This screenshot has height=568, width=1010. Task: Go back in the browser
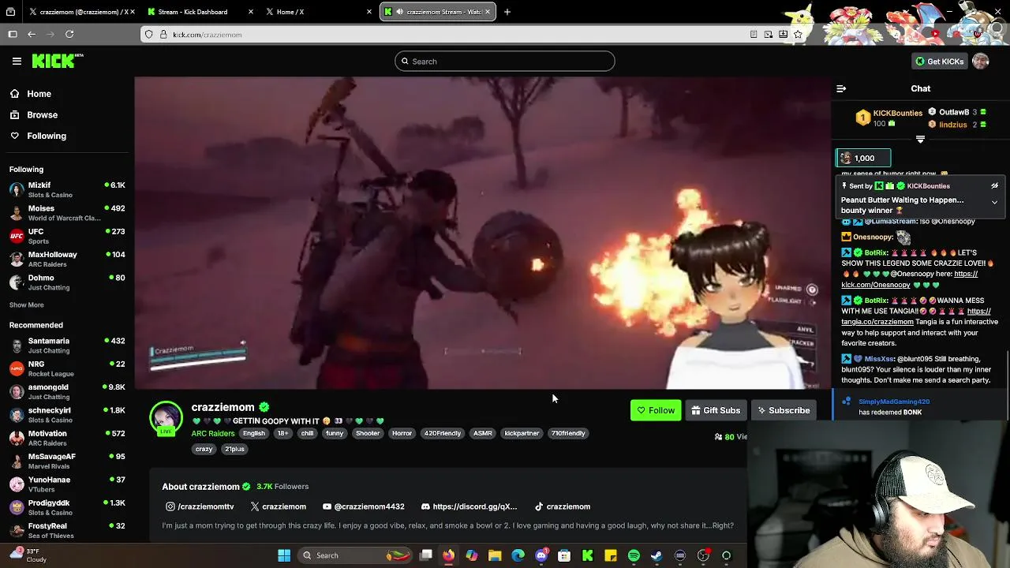(x=32, y=35)
